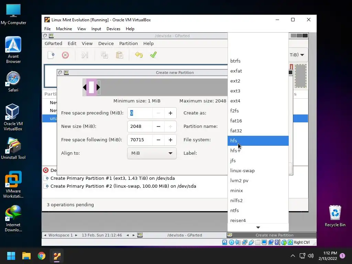Open Google Chrome from the taskbar

coord(42,256)
